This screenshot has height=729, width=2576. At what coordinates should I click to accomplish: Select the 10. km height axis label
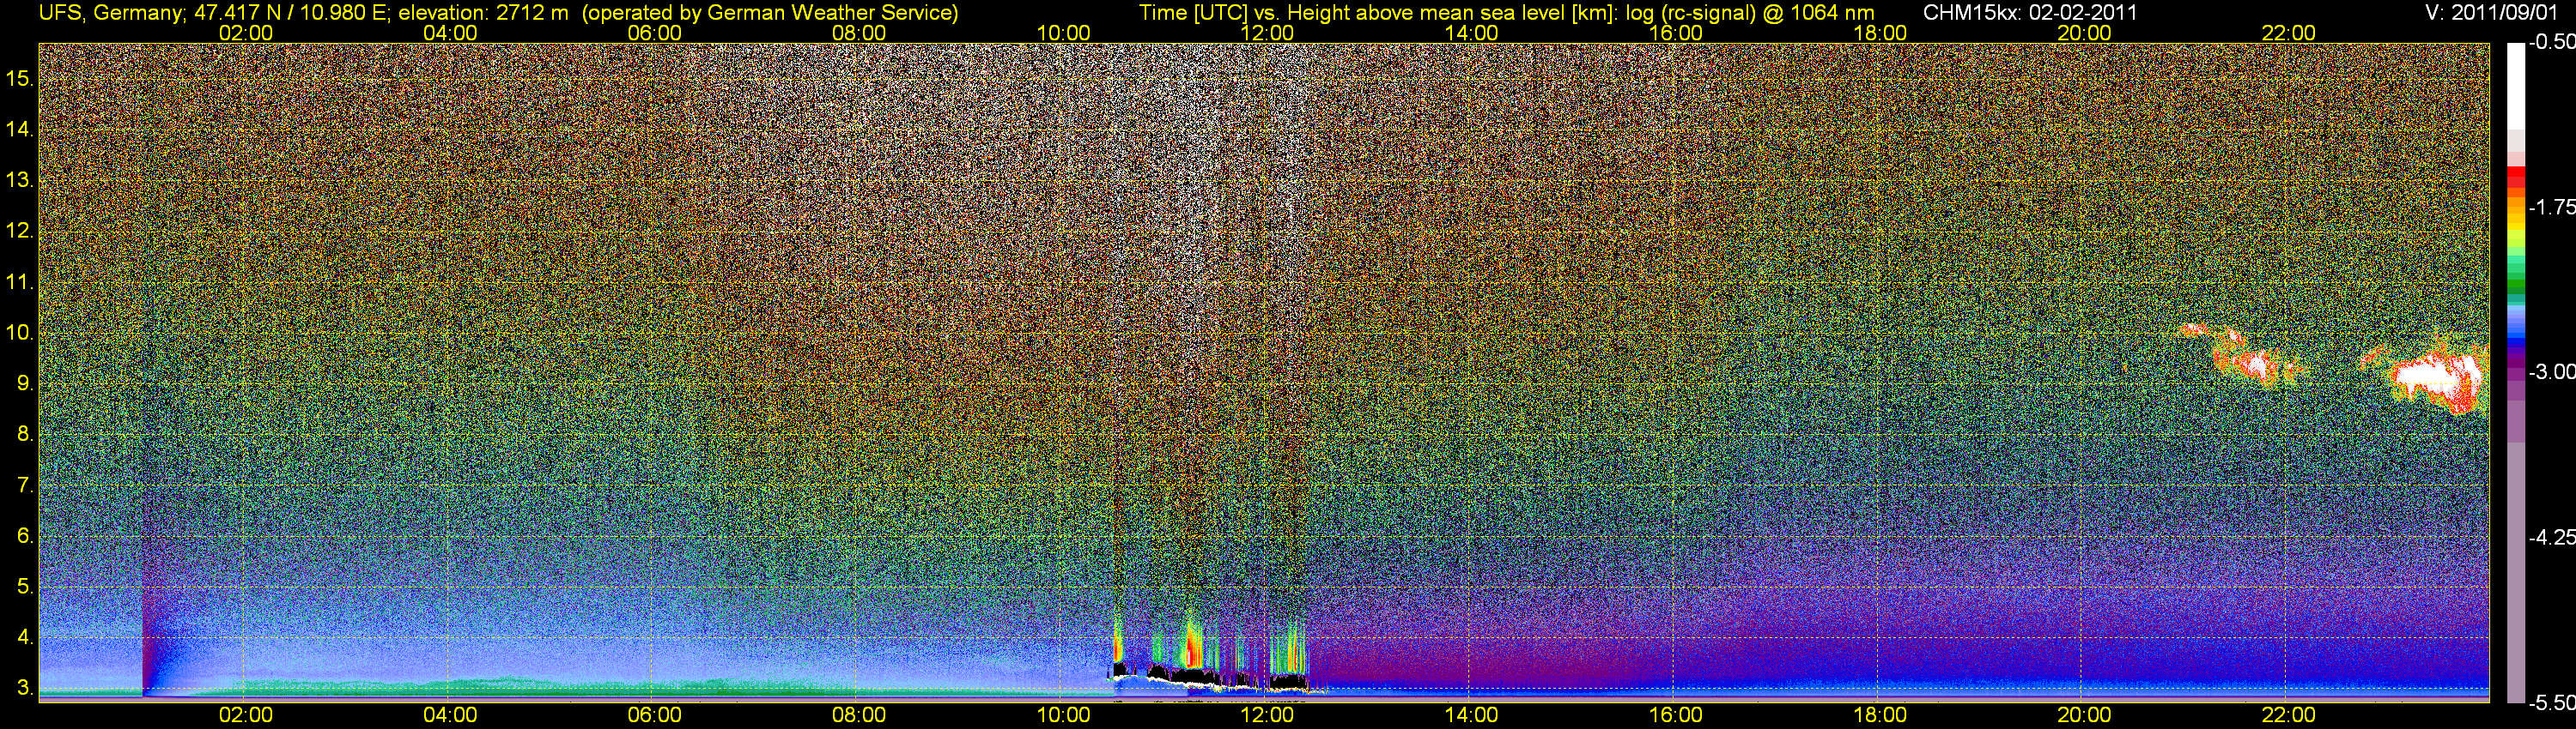tap(20, 333)
